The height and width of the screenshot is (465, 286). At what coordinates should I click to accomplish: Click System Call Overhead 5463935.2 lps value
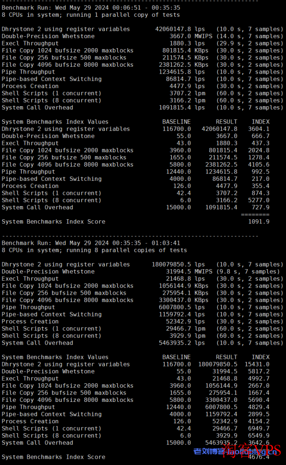click(182, 343)
